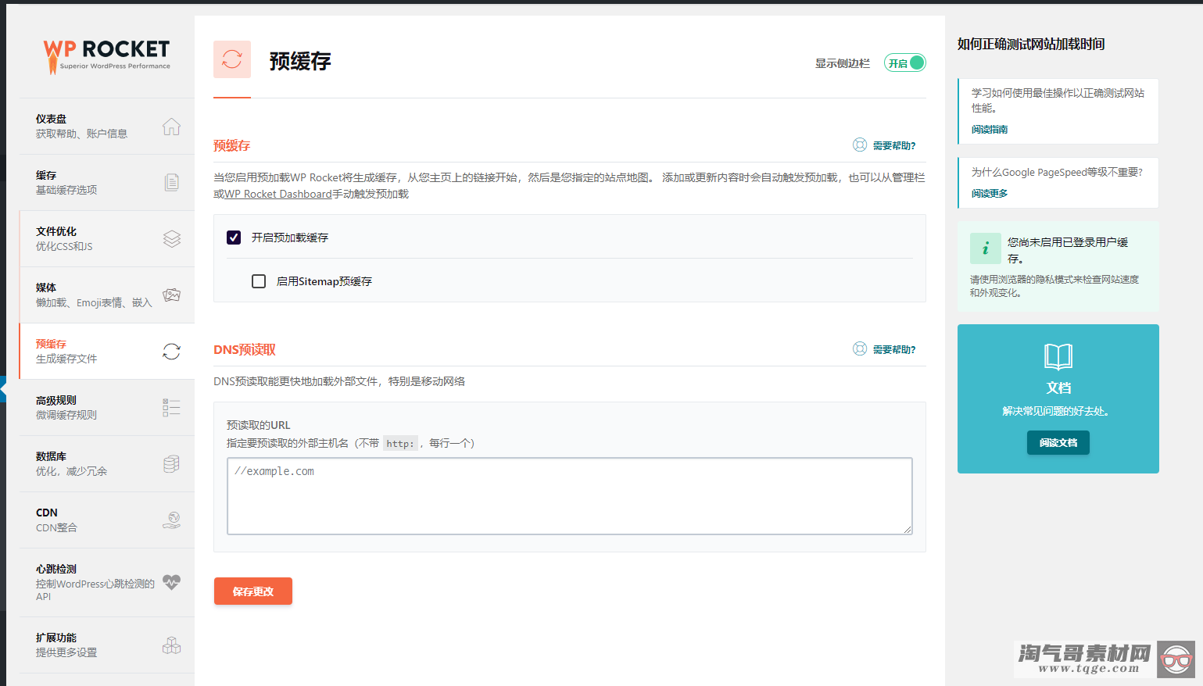
Task: Click the WP Rocket logo
Action: pos(106,56)
